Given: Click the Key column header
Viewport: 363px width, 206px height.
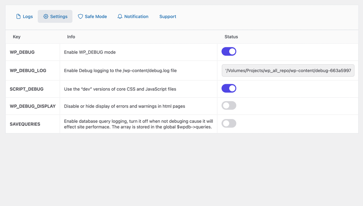Looking at the screenshot, I should point(17,37).
